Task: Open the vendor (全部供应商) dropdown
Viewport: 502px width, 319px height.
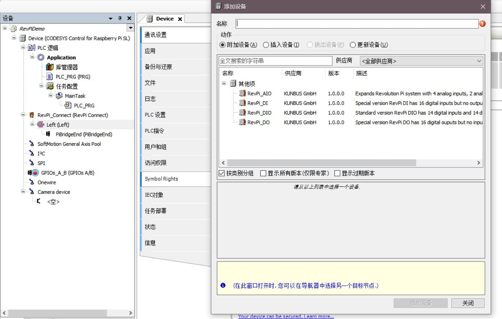Action: coord(421,61)
